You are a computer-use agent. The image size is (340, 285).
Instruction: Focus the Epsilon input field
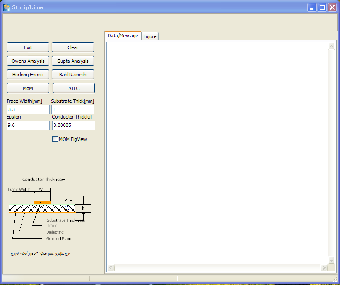coord(28,125)
